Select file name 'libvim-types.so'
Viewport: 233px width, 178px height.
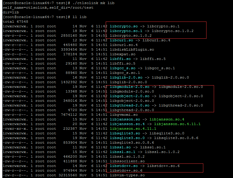point(127,175)
